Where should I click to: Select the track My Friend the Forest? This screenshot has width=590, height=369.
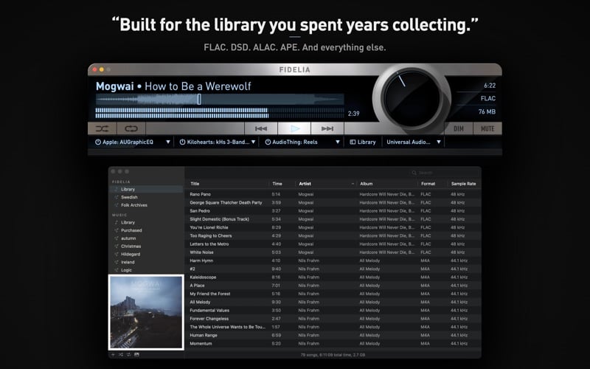pos(333,294)
